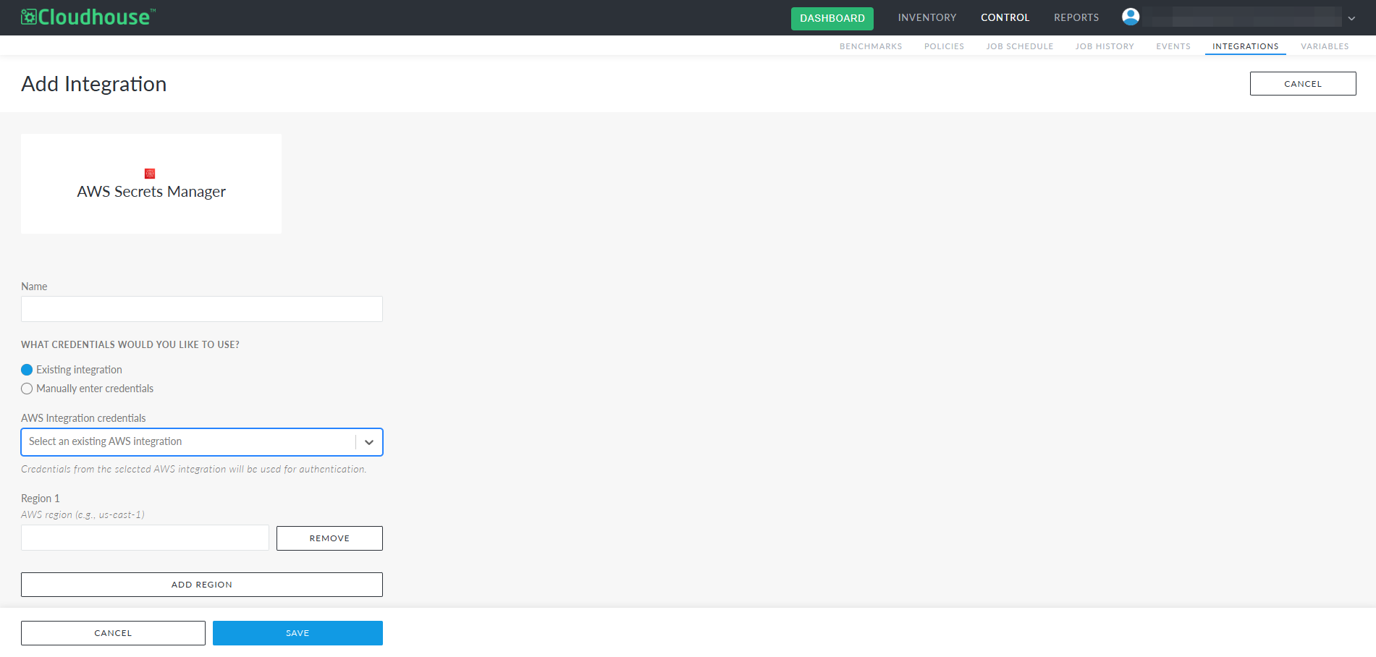Select the Existing integration radio button
1376x657 pixels.
tap(28, 370)
